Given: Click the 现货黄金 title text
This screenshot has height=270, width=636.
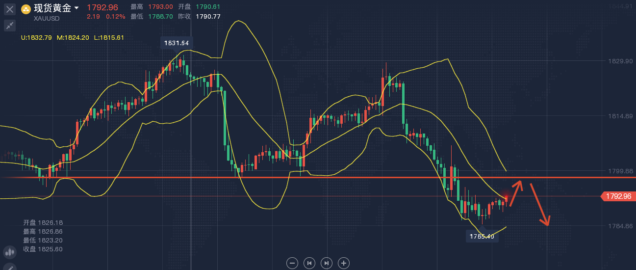Looking at the screenshot, I should [52, 8].
